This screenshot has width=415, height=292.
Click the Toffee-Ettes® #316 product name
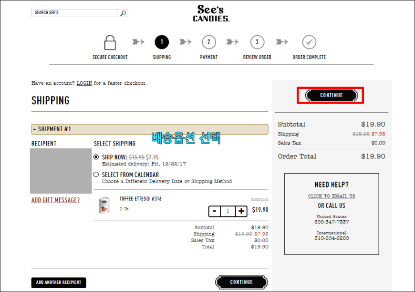tap(140, 199)
